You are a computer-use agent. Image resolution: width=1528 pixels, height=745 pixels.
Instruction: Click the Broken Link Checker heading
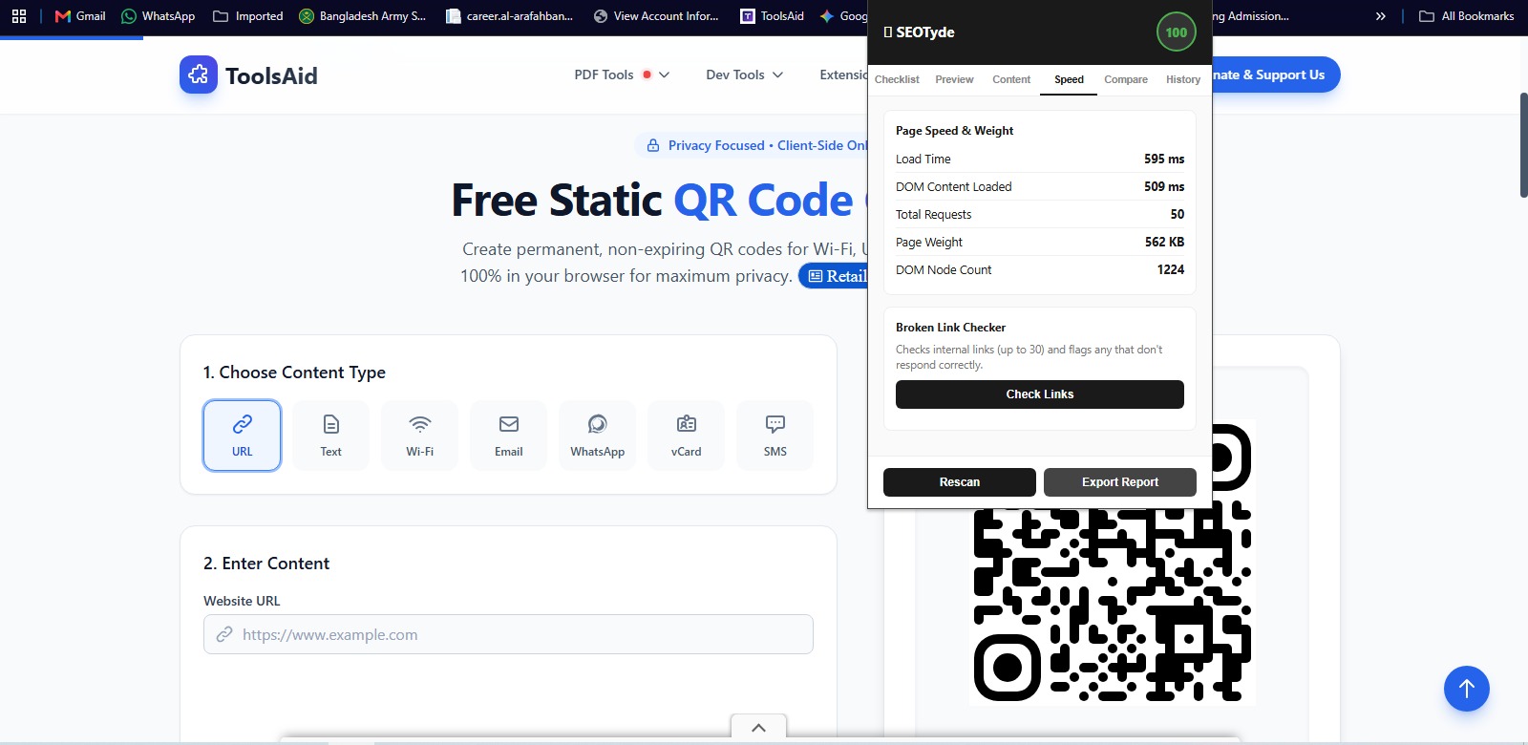[950, 328]
